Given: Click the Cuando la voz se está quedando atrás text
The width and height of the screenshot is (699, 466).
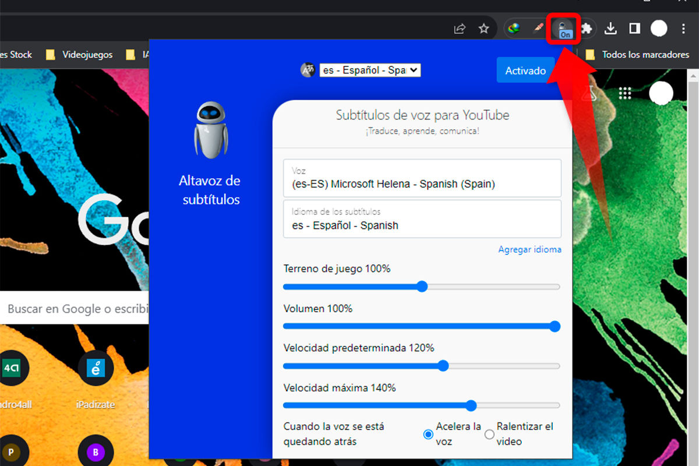Looking at the screenshot, I should pos(334,434).
